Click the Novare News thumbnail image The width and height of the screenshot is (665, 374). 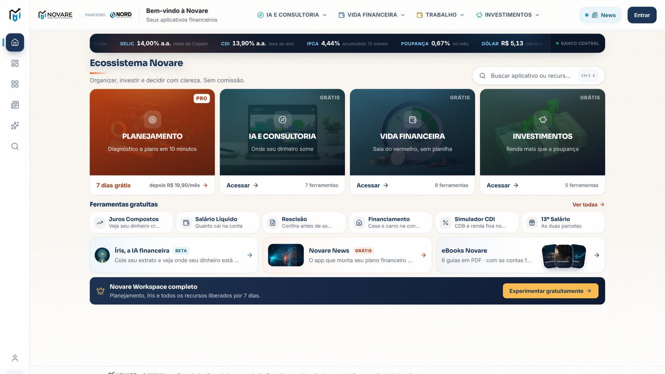click(x=286, y=255)
